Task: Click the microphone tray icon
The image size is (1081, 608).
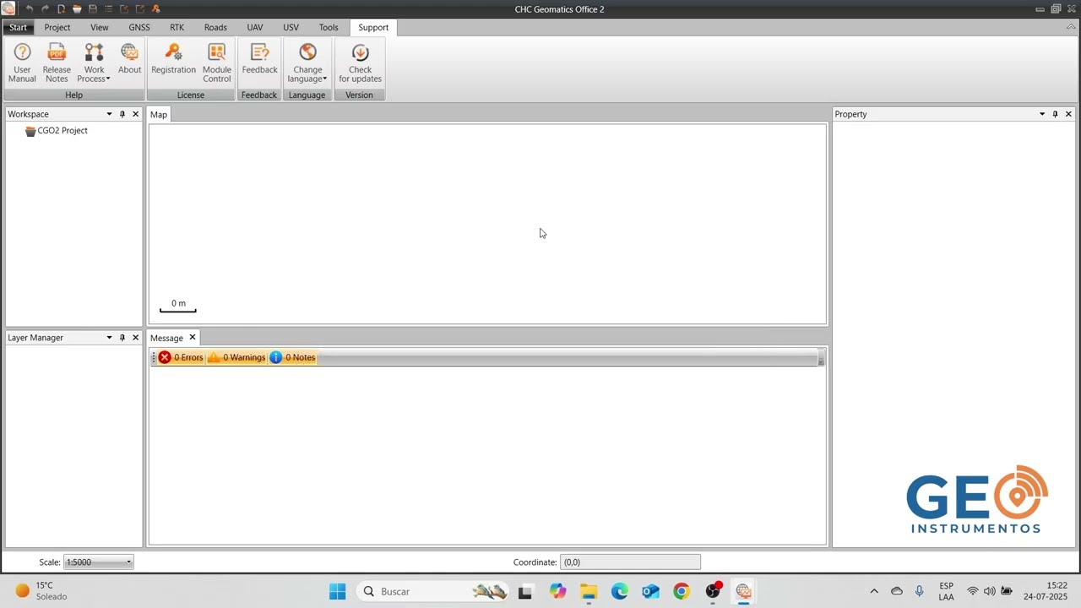Action: click(x=919, y=591)
